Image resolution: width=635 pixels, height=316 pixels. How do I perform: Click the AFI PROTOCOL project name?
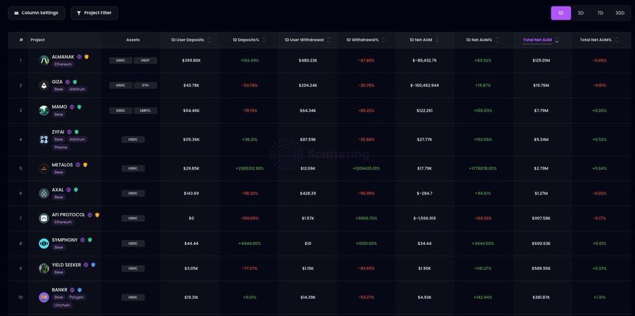click(x=68, y=215)
